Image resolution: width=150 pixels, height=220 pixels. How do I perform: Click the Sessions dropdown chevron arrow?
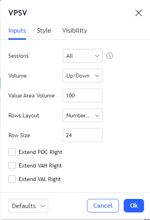(97, 56)
